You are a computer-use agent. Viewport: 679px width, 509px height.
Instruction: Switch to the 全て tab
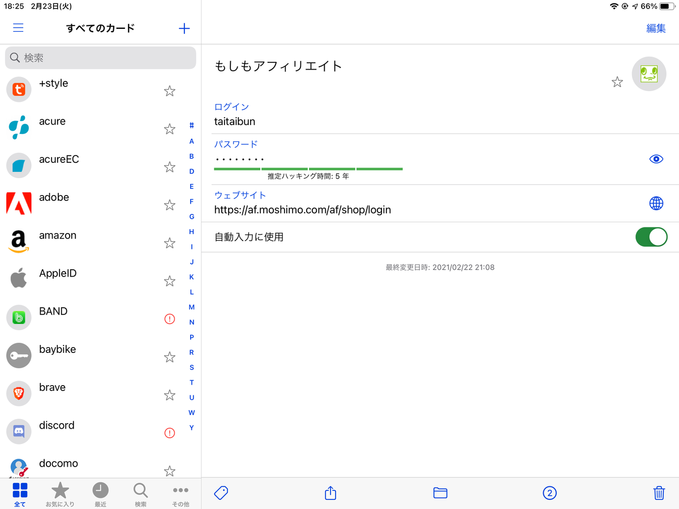click(x=20, y=494)
